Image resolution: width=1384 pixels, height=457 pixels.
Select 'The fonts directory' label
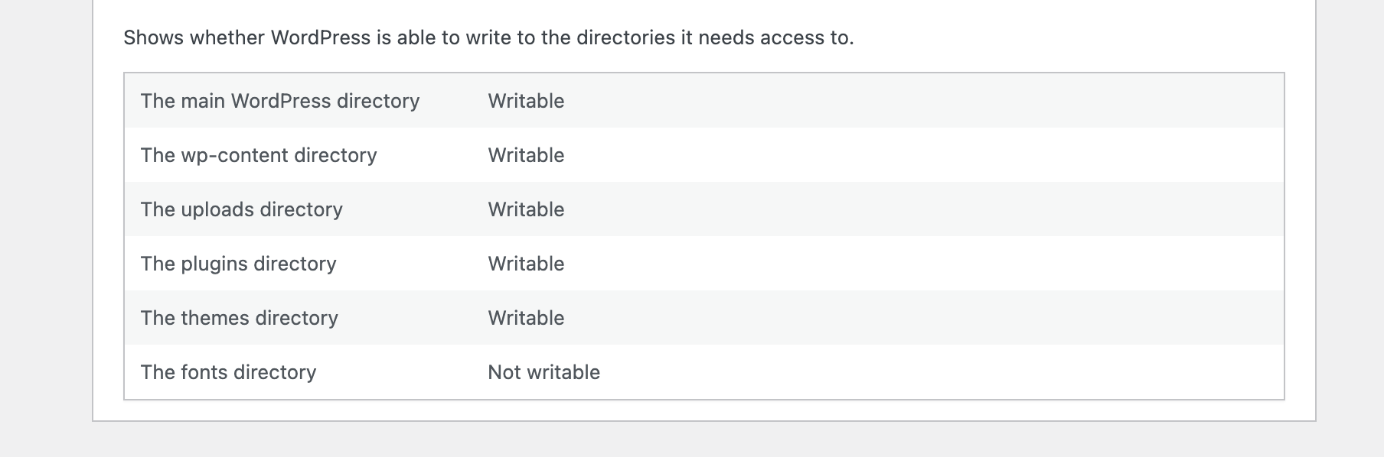(228, 372)
